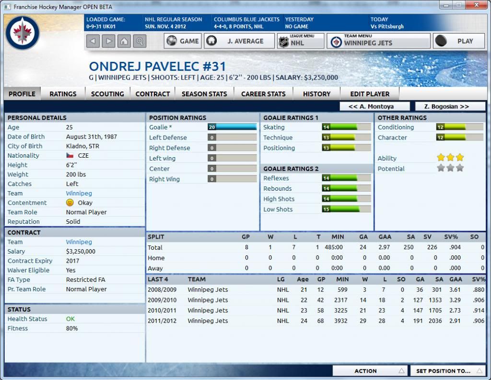This screenshot has width=491, height=380.
Task: Go to next player Z. Bogosian
Action: 450,106
